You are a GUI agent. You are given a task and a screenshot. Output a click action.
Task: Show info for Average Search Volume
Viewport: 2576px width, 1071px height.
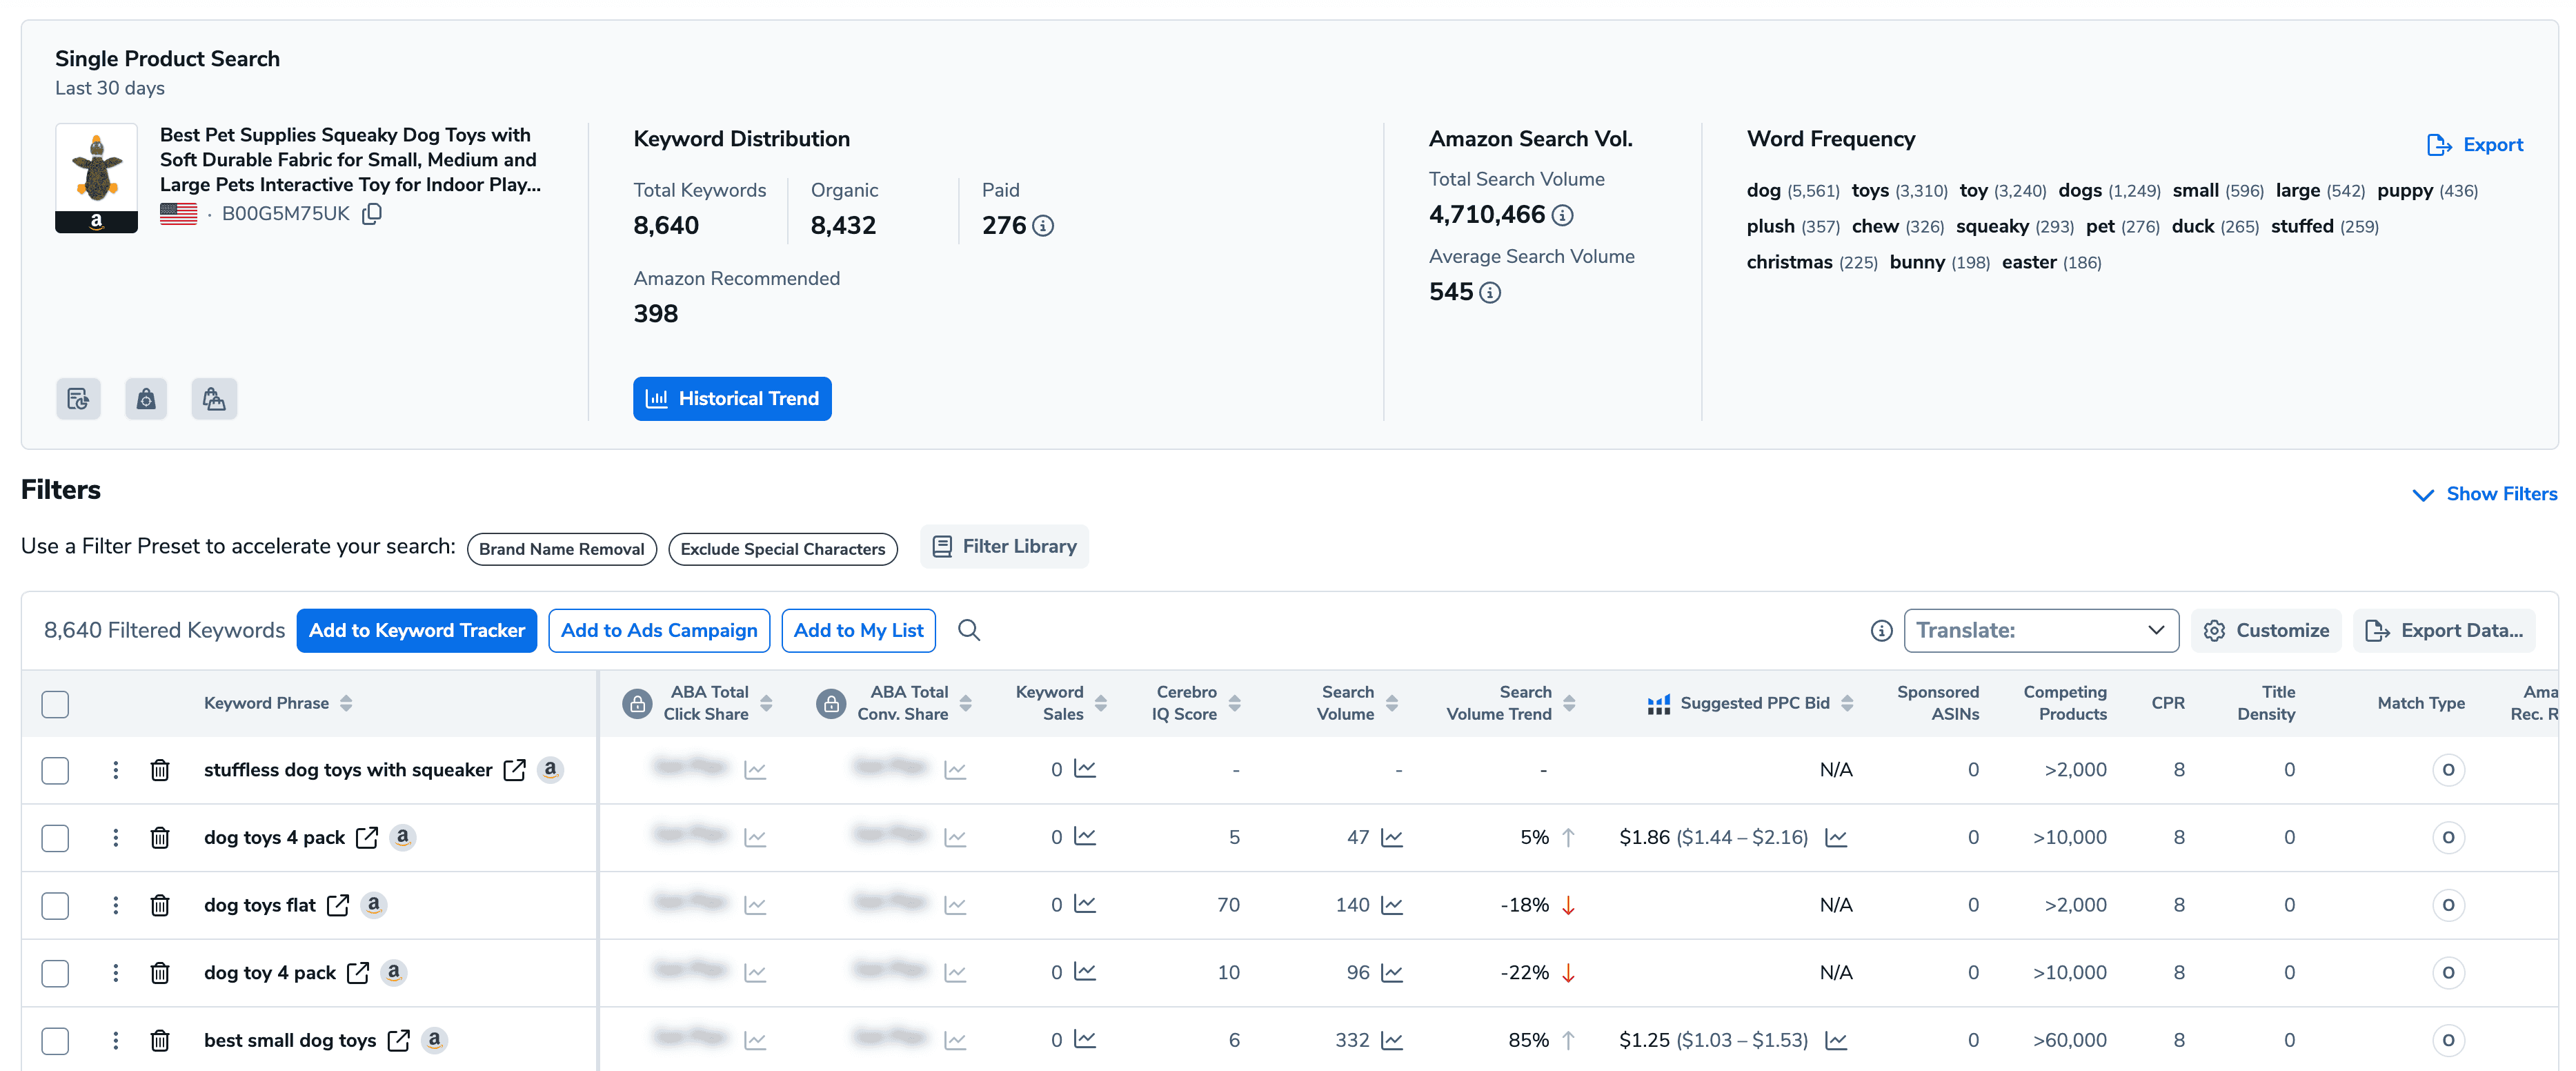[1490, 292]
